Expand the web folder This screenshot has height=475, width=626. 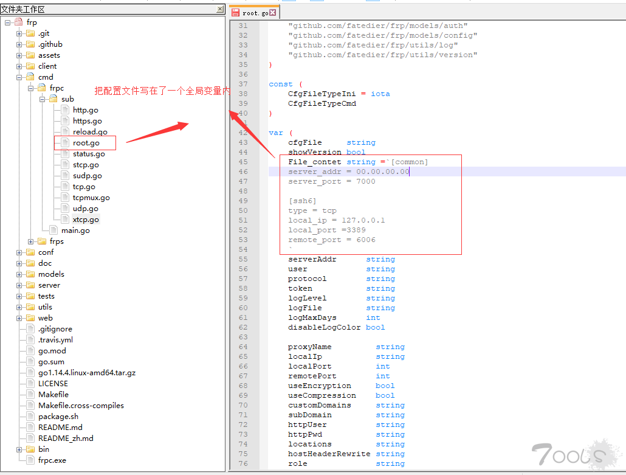[19, 319]
